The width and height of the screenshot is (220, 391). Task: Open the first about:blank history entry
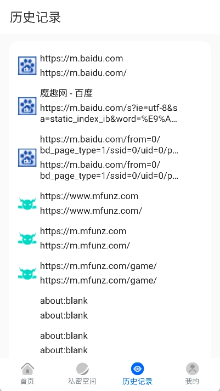pos(110,308)
